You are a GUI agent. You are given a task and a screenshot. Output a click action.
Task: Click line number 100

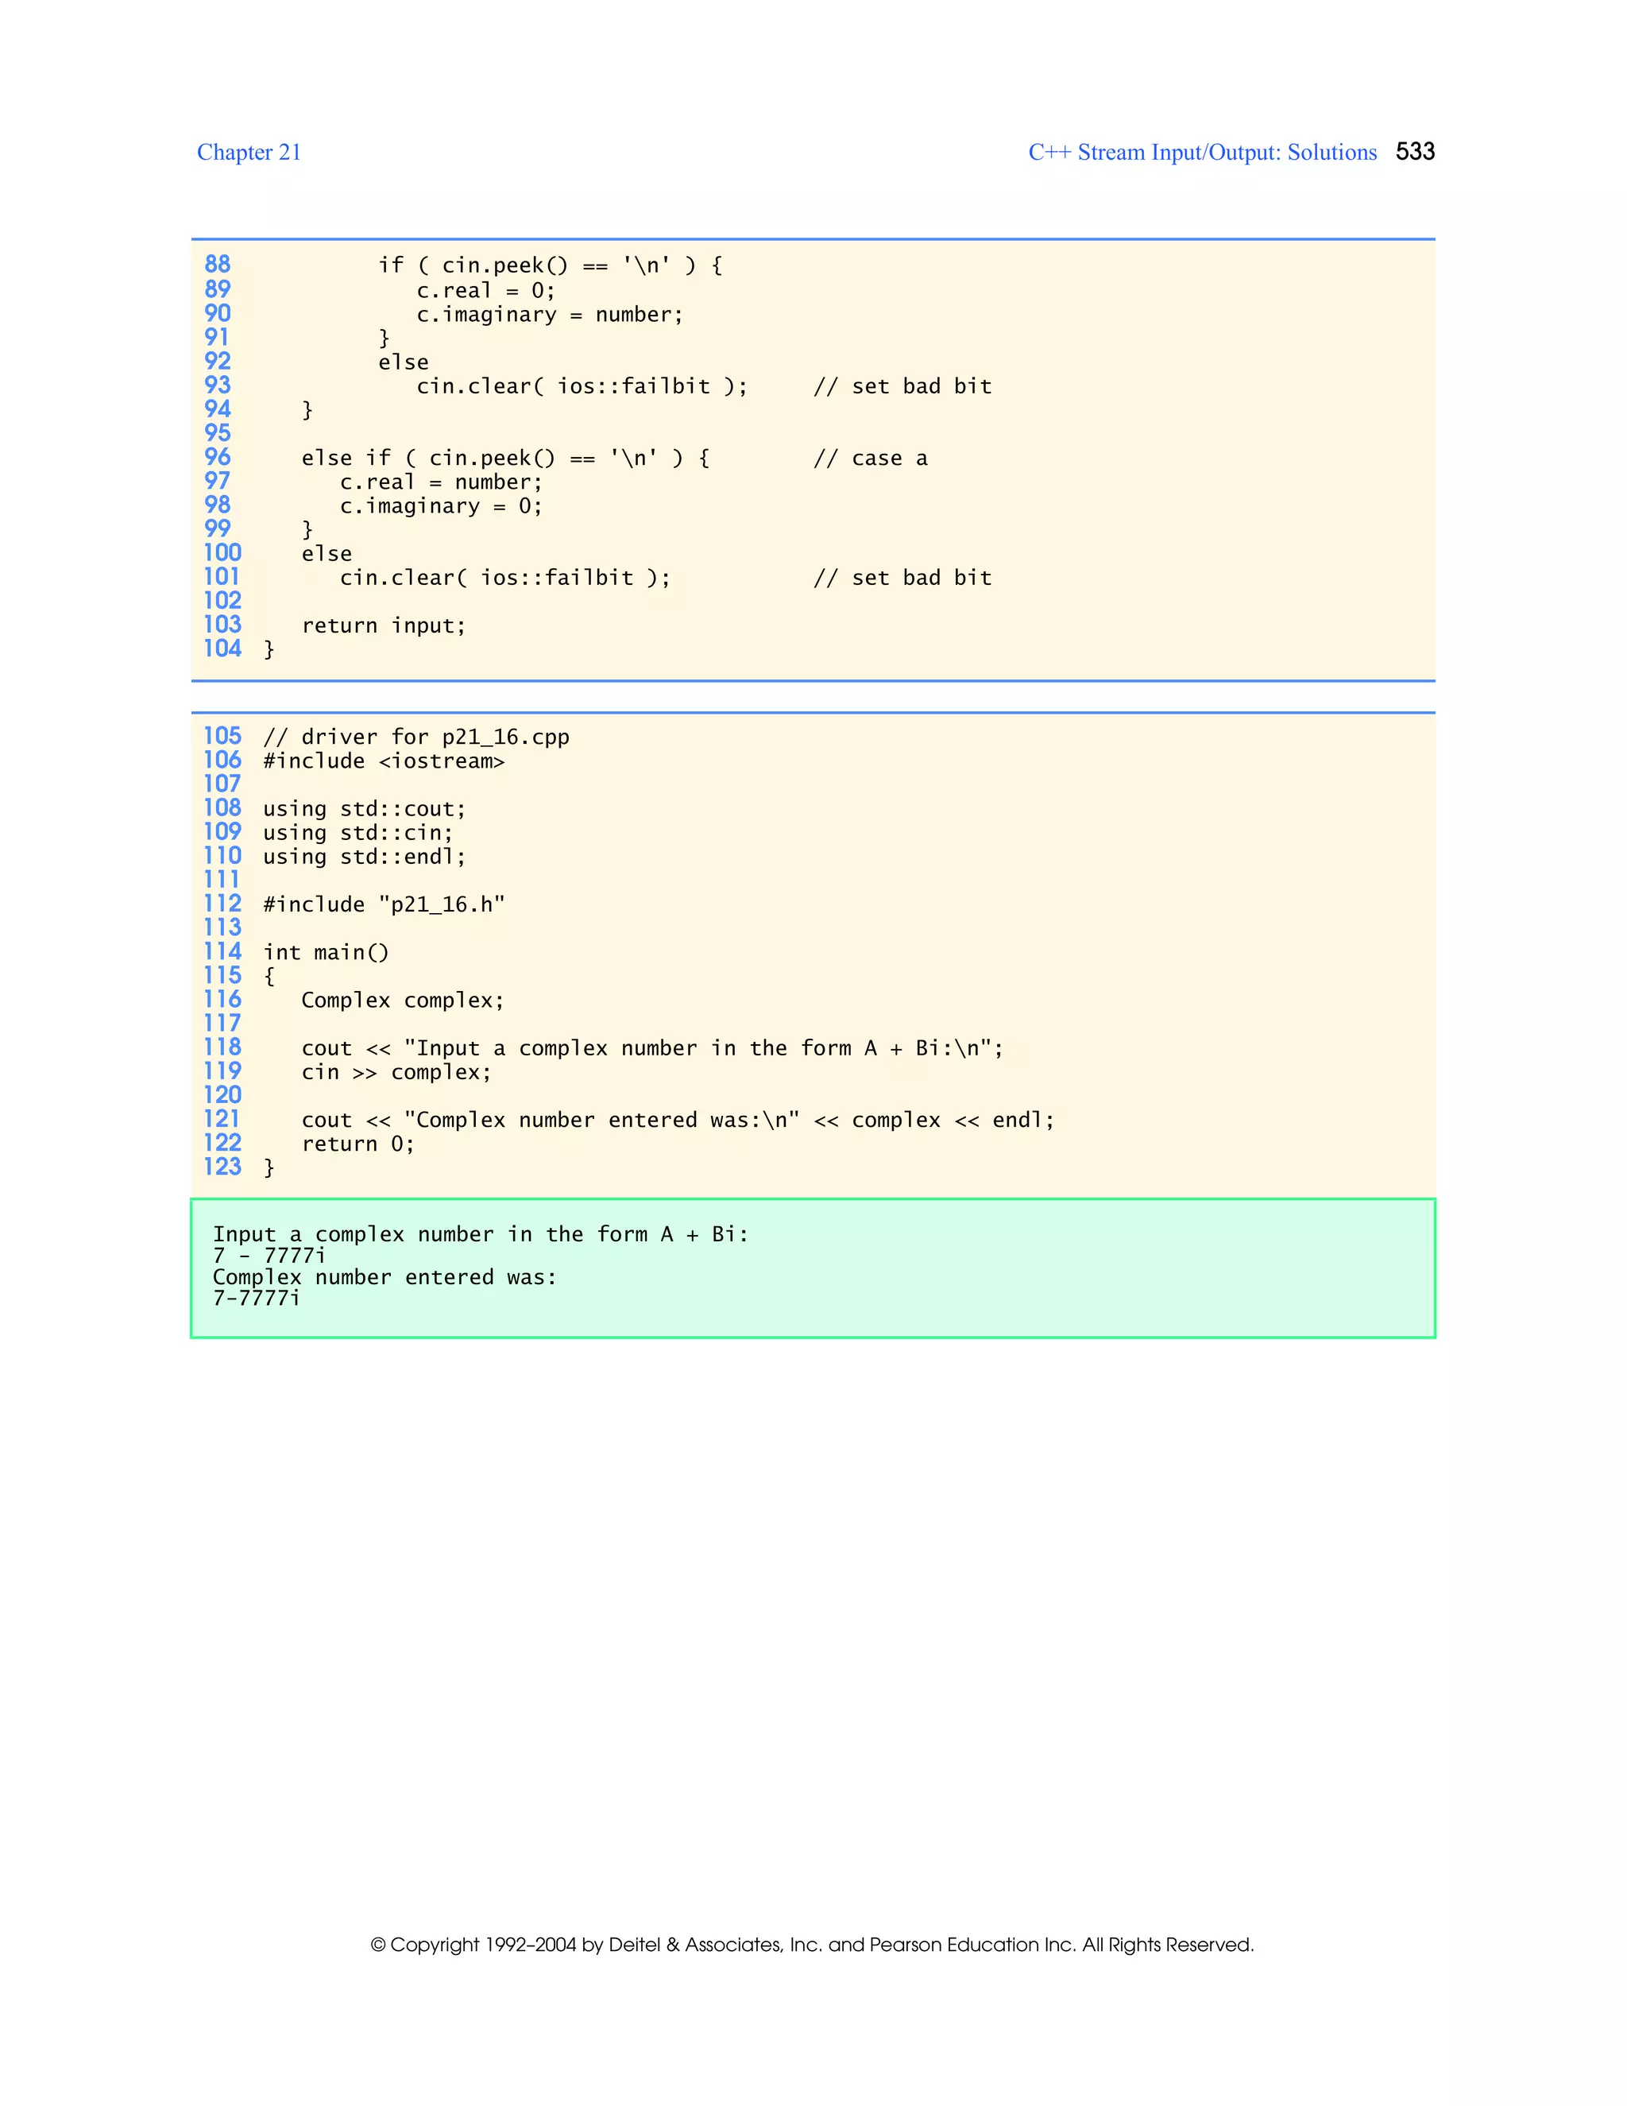click(x=222, y=552)
